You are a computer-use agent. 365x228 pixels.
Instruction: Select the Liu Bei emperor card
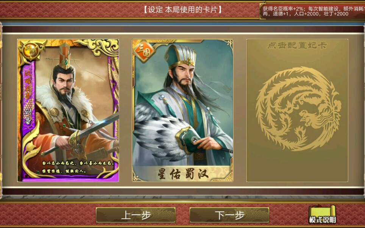pyautogui.click(x=68, y=110)
